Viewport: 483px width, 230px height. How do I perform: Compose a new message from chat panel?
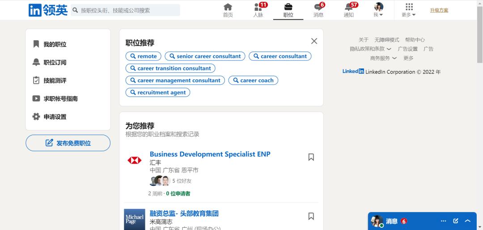[456, 221]
